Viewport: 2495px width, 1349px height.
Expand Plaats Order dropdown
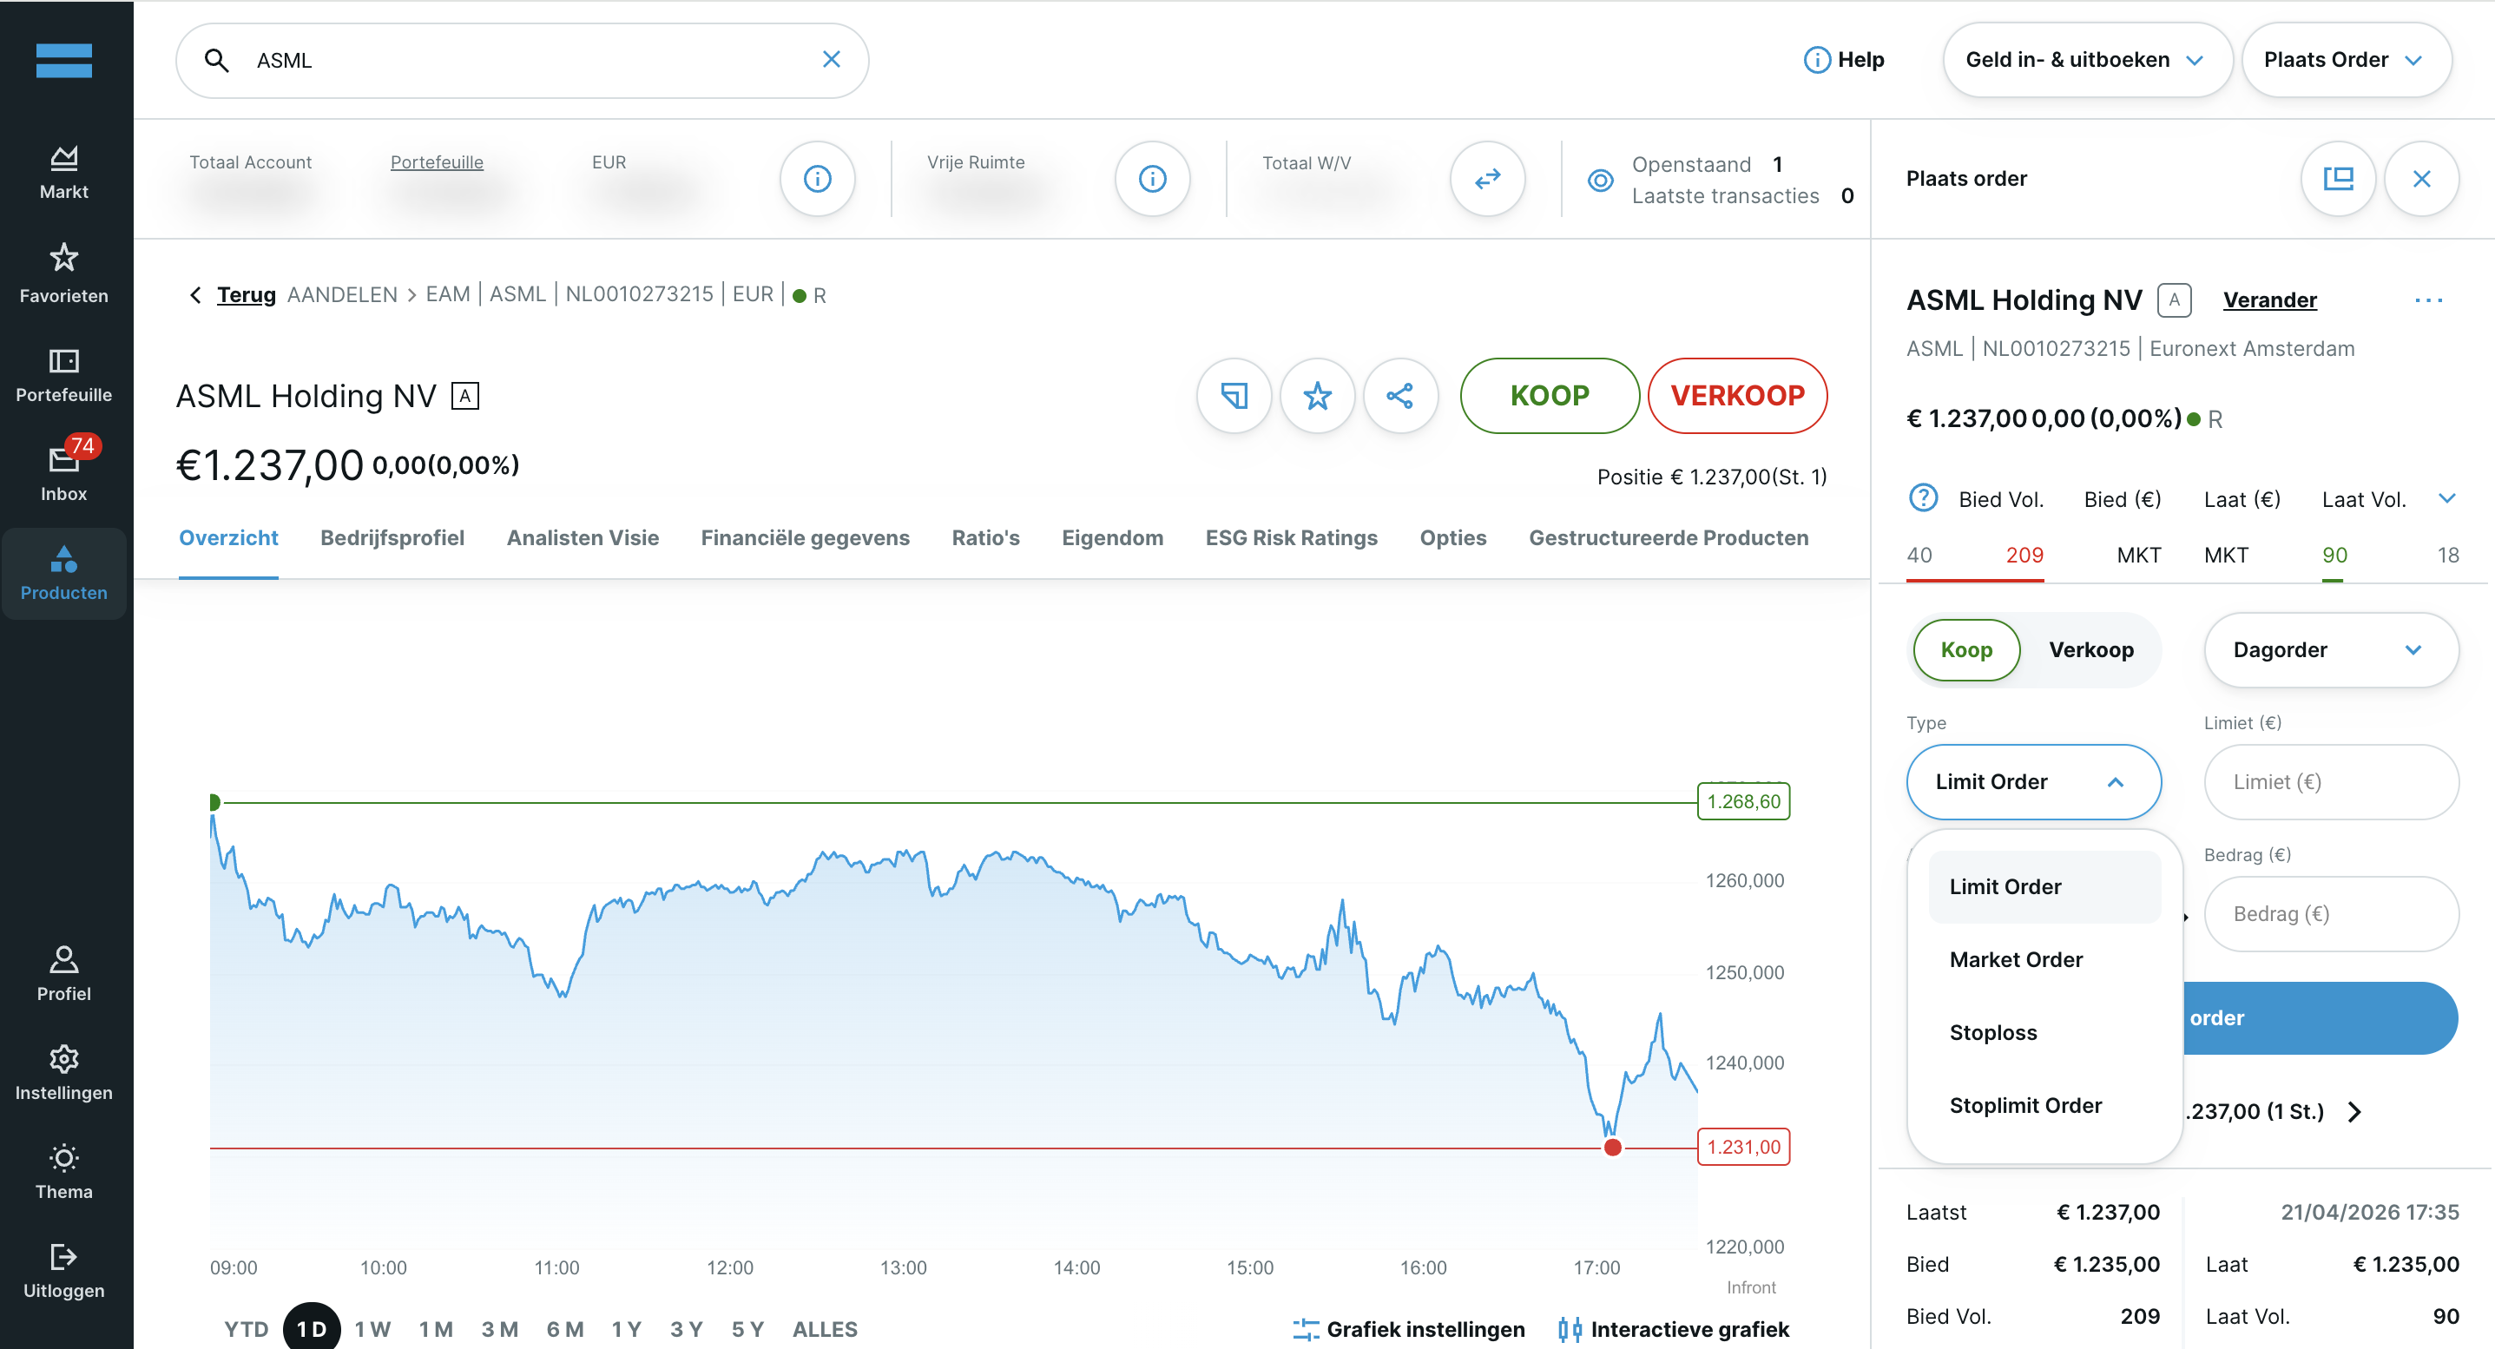[2346, 60]
